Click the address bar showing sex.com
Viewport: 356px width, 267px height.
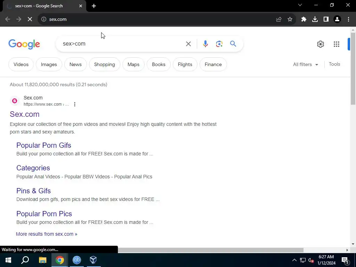click(159, 19)
